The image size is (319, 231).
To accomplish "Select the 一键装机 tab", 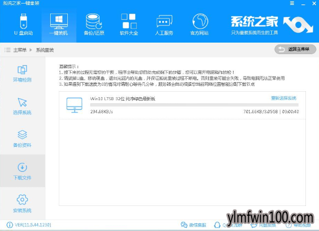I will pyautogui.click(x=59, y=25).
